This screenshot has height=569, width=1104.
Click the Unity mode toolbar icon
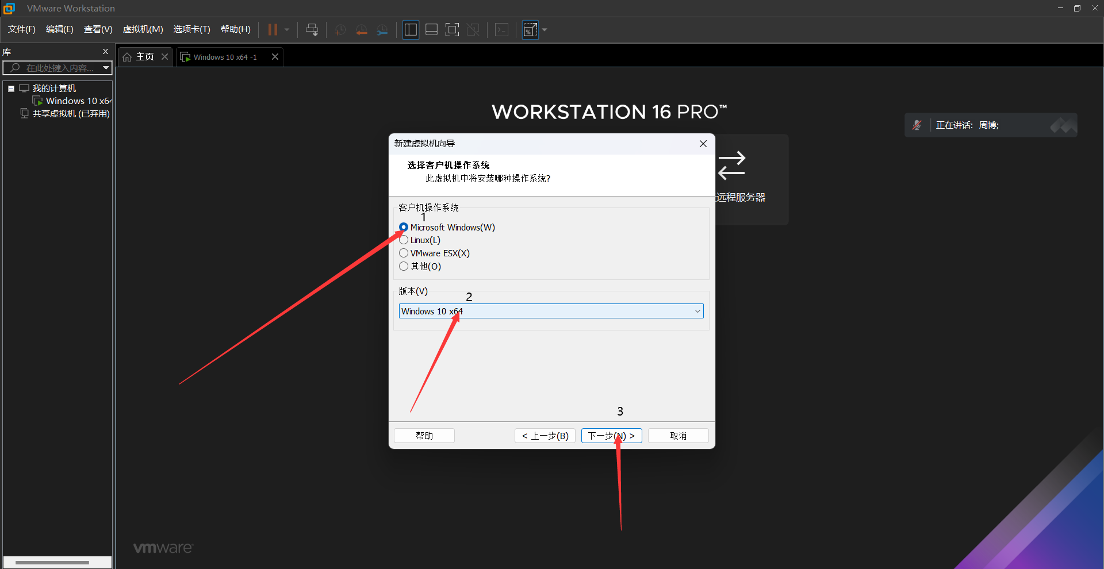click(473, 30)
